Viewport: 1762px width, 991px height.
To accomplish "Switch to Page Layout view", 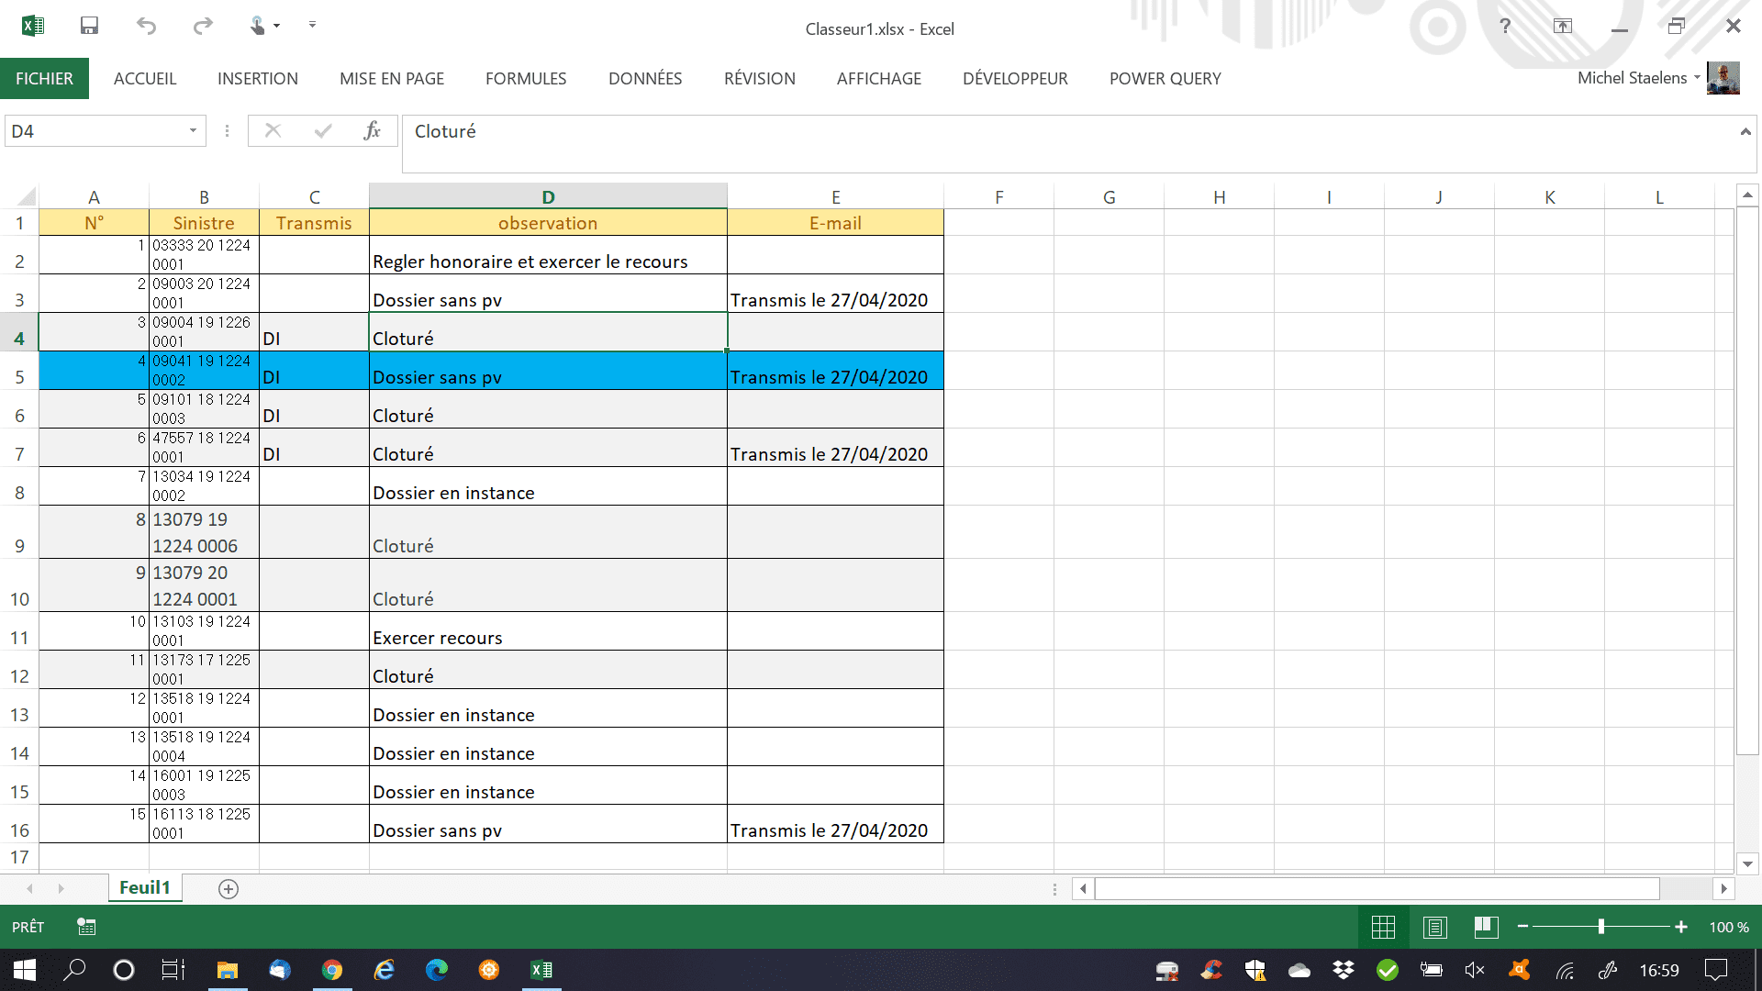I will (x=1434, y=927).
